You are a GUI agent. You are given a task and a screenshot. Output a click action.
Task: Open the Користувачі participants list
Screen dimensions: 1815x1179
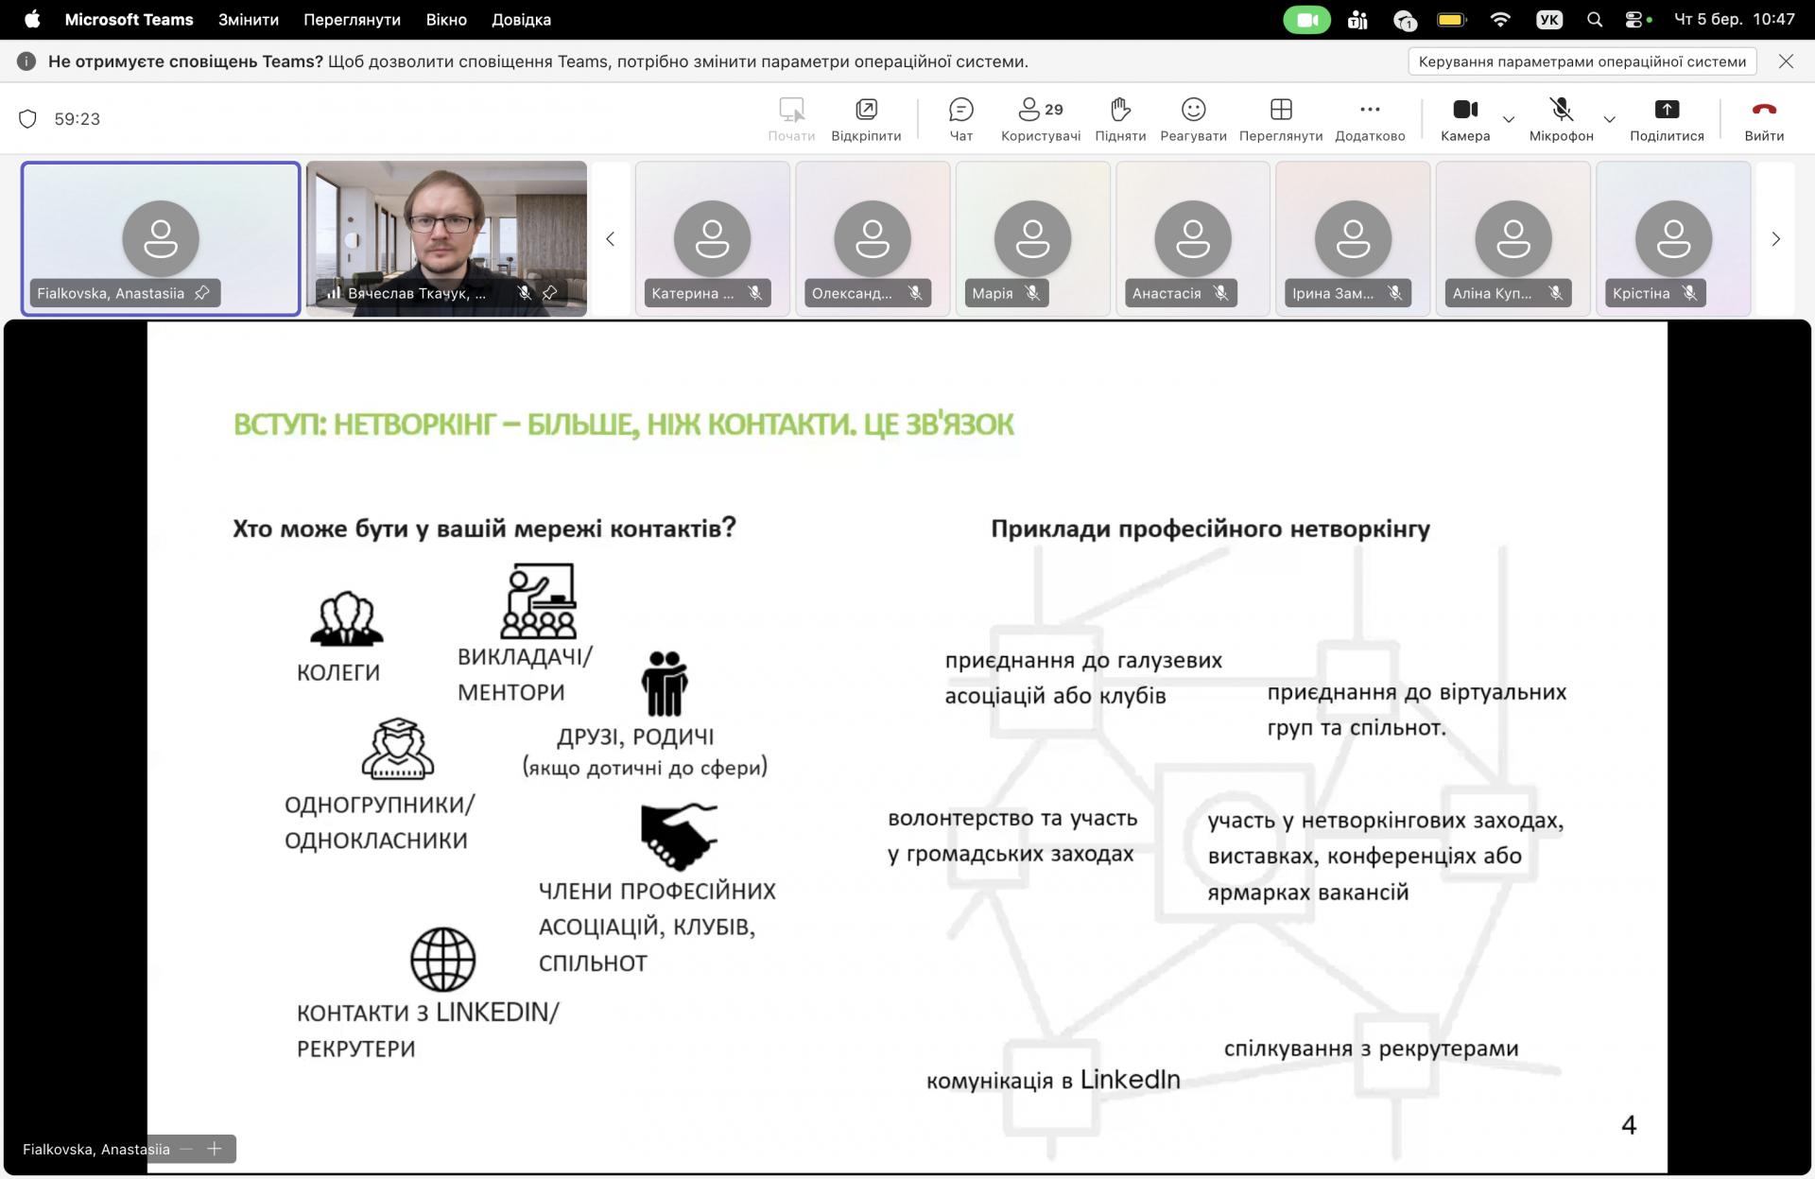[1040, 118]
